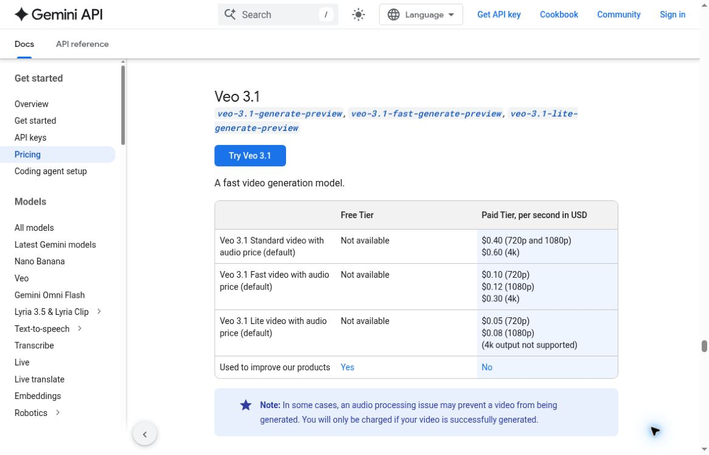Screen dimensions: 709x455
Task: Click 'Paid Tier, per second in USD' header
Action: tap(534, 215)
